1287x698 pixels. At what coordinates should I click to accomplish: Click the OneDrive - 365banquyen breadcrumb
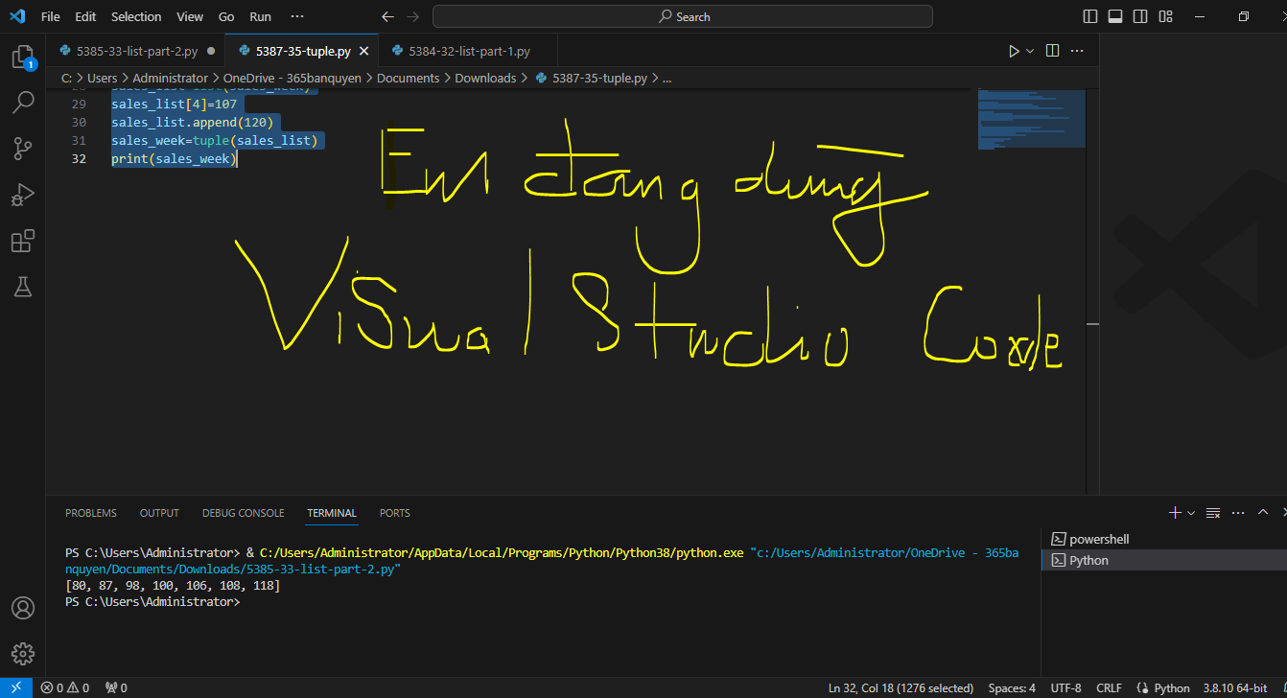[292, 79]
